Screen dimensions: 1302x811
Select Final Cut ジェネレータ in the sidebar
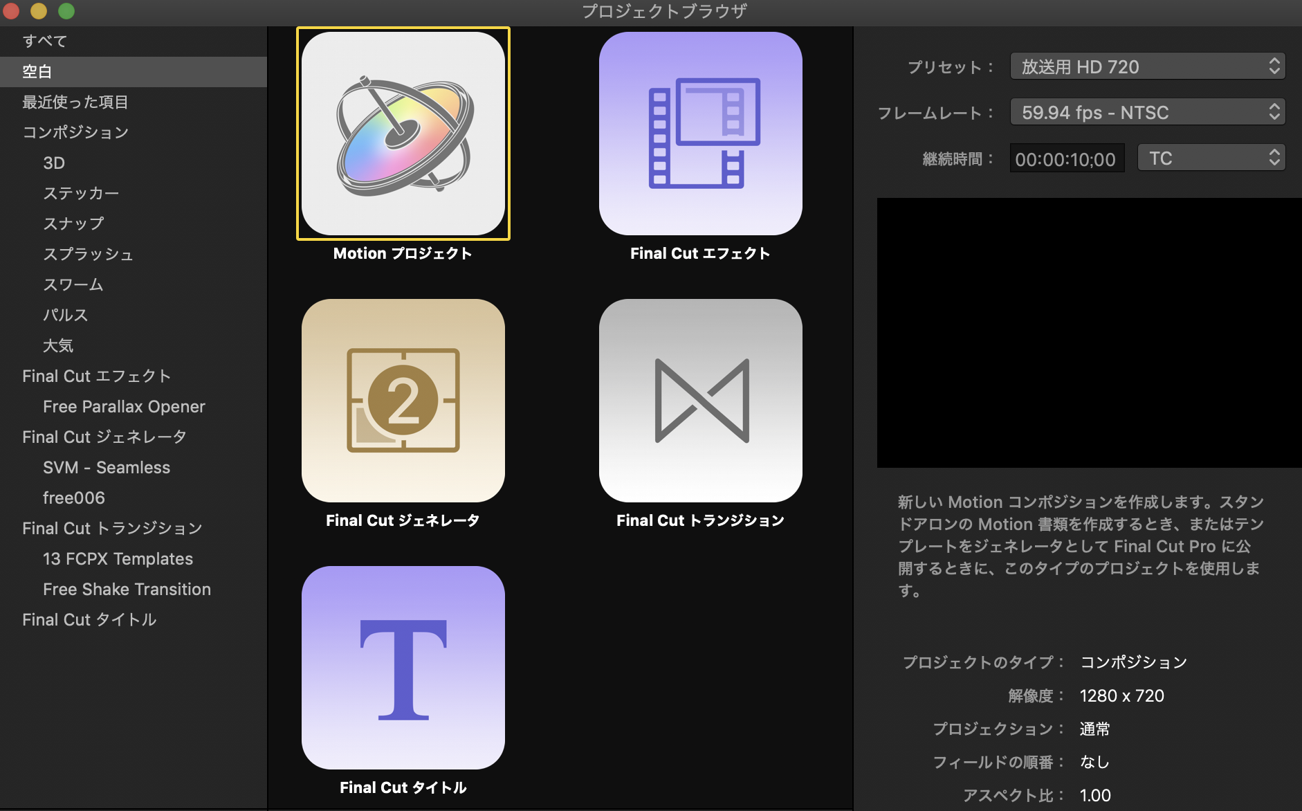click(134, 437)
